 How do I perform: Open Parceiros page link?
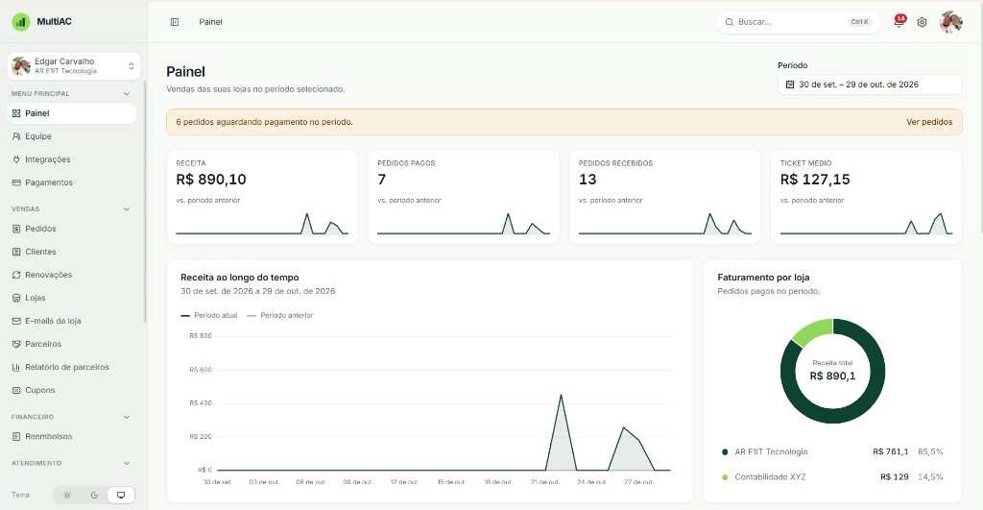71,344
